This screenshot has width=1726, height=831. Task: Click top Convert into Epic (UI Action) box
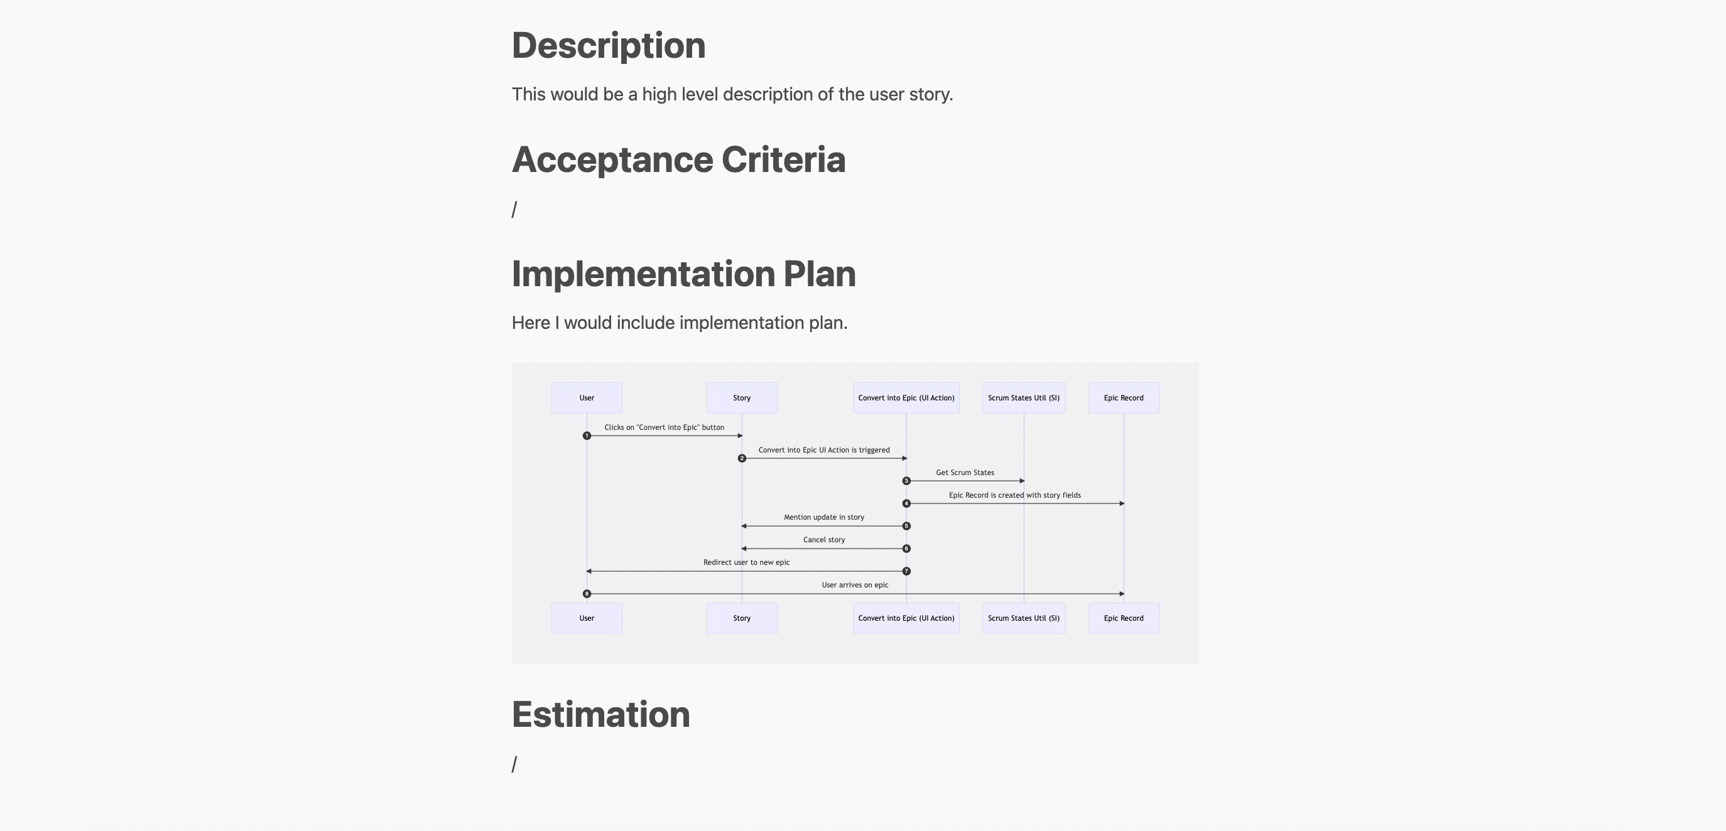coord(906,398)
